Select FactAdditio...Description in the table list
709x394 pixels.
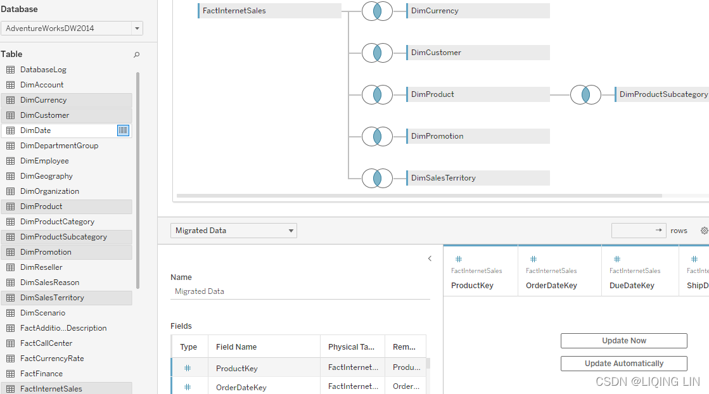(67, 328)
